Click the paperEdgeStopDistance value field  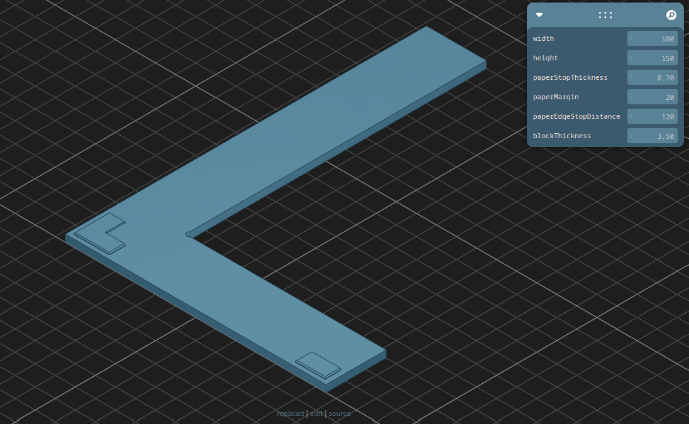[x=652, y=116]
